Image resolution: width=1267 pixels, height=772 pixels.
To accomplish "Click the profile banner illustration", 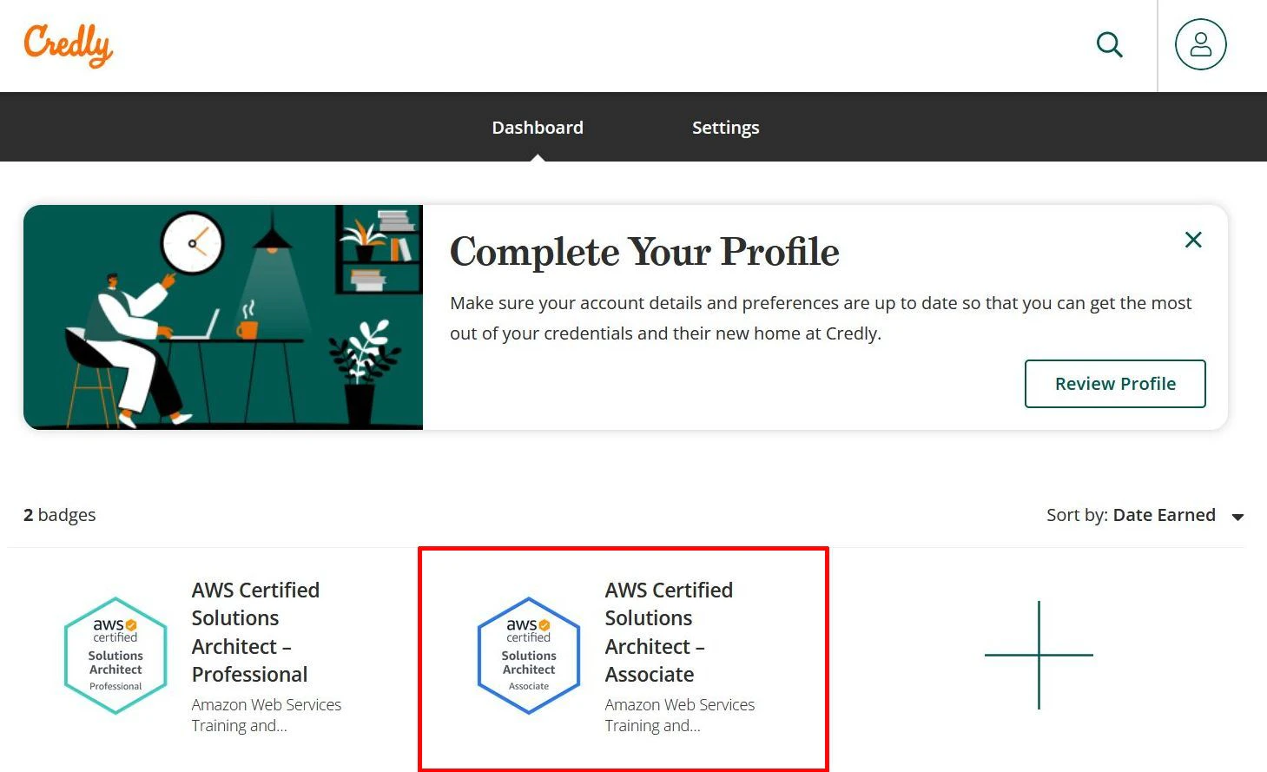I will click(223, 317).
